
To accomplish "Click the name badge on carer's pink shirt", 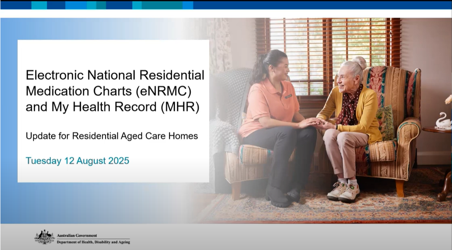I will point(288,96).
